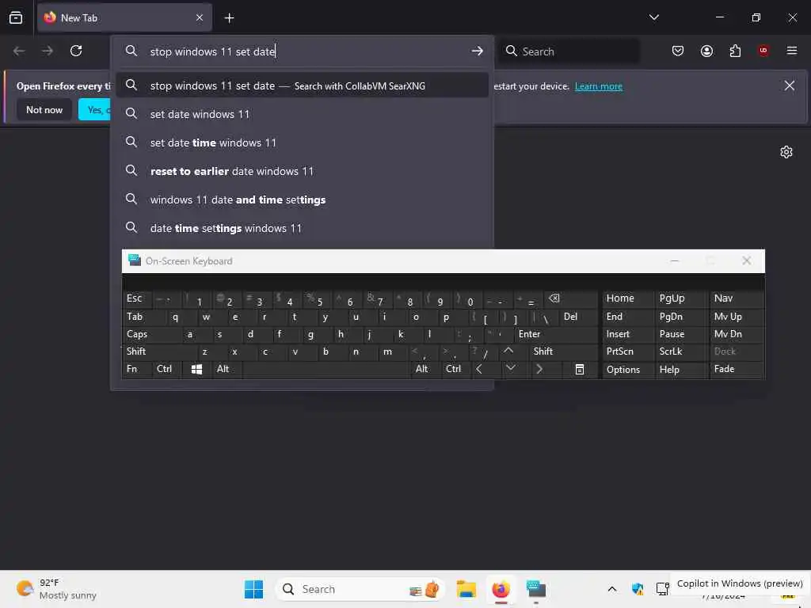Open Firefox View tab list icon

point(16,17)
